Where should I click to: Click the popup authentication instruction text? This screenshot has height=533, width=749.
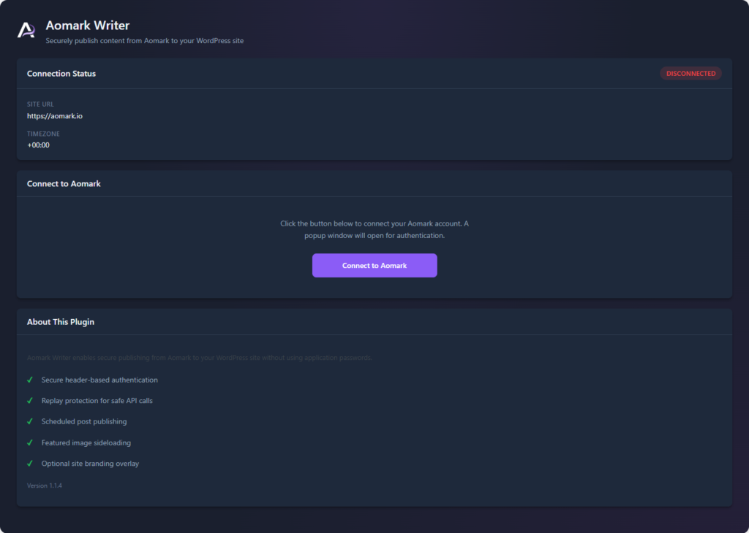click(374, 229)
